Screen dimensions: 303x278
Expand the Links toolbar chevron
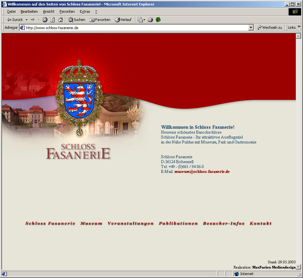tap(299, 26)
